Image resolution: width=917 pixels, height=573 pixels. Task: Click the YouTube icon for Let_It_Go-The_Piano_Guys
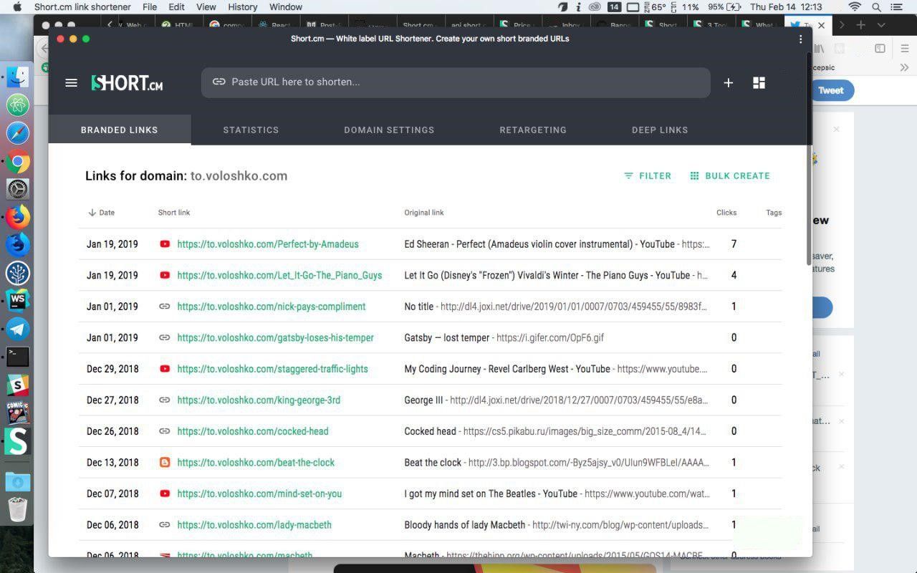click(165, 275)
